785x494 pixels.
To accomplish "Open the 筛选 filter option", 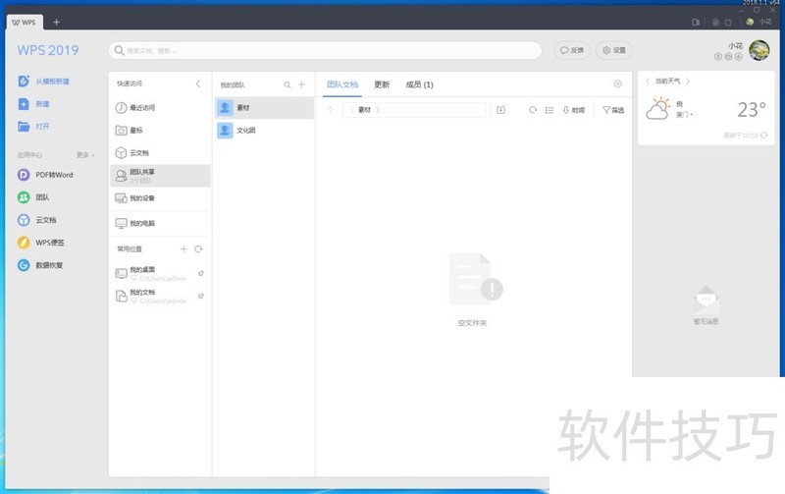I will [613, 110].
